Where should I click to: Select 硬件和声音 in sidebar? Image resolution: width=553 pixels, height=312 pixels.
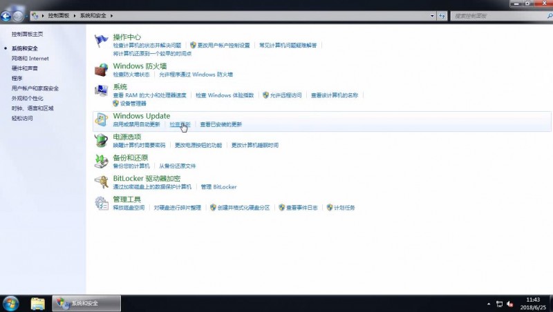click(x=24, y=68)
